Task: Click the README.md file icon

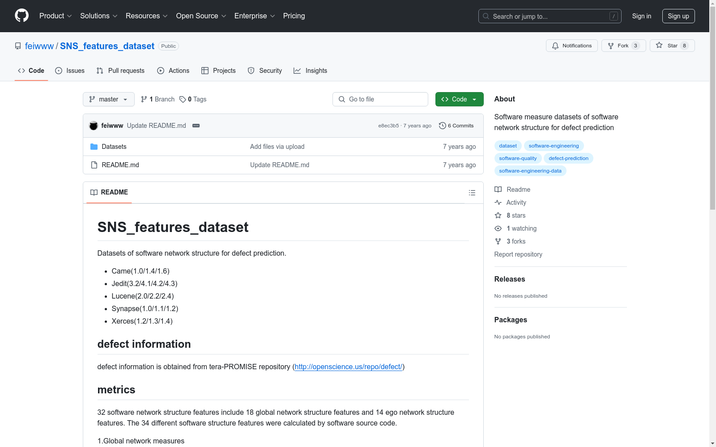Action: pos(94,165)
